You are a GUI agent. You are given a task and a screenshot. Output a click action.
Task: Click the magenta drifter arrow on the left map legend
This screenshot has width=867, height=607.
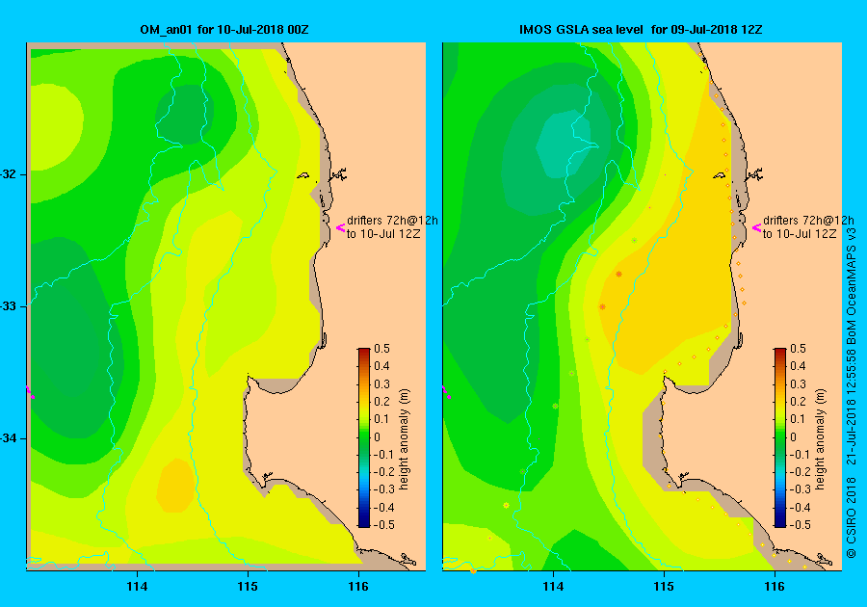[x=341, y=227]
